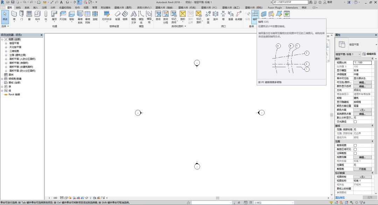Open the 属性帮助 link
Viewport: 378px width, 205px height.
click(x=340, y=198)
